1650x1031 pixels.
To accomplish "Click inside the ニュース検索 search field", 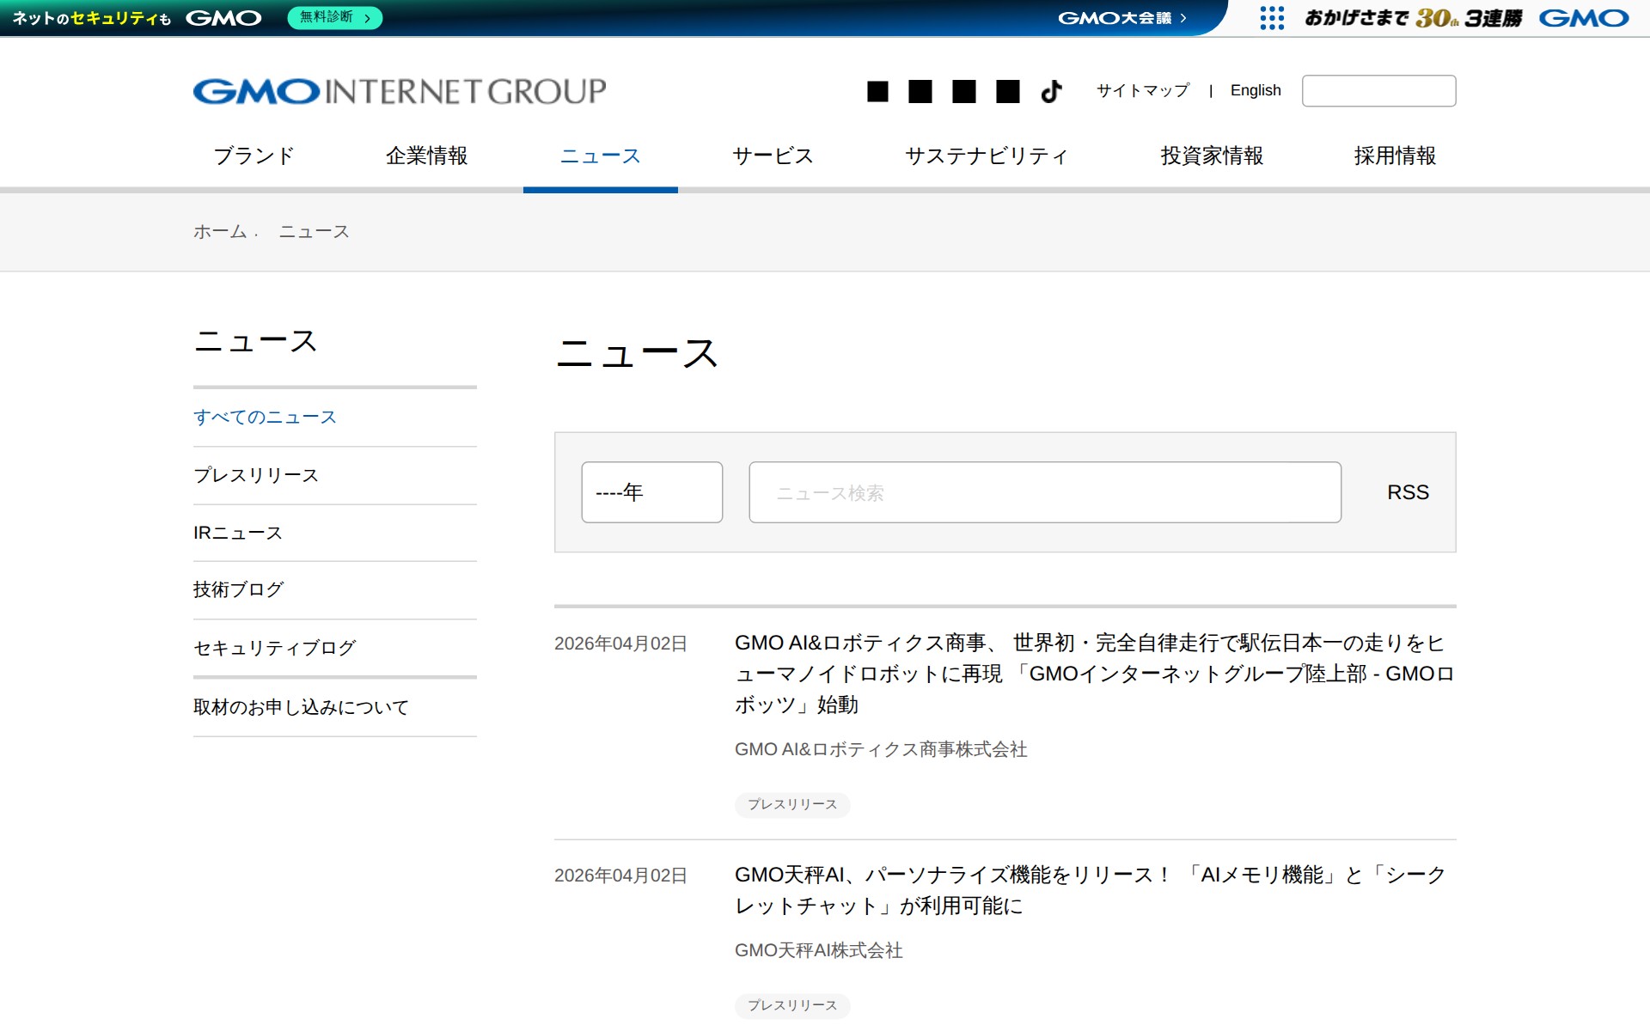I will pos(1045,491).
